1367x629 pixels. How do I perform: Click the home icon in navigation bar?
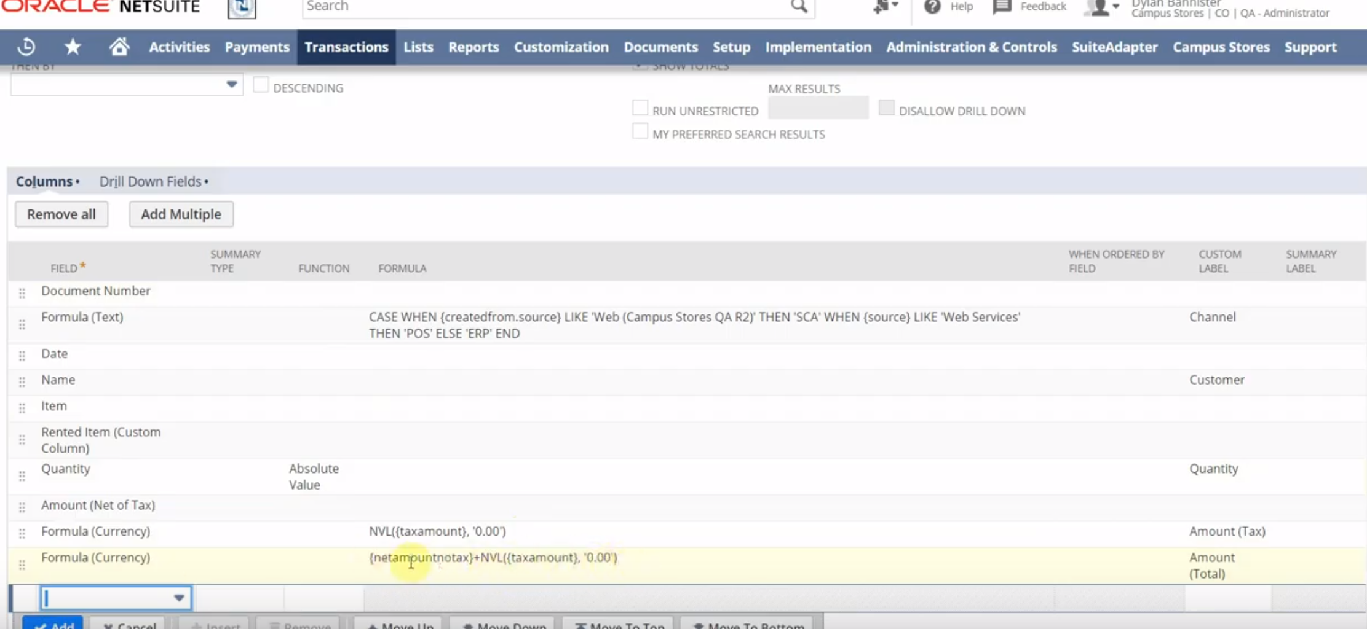tap(120, 47)
